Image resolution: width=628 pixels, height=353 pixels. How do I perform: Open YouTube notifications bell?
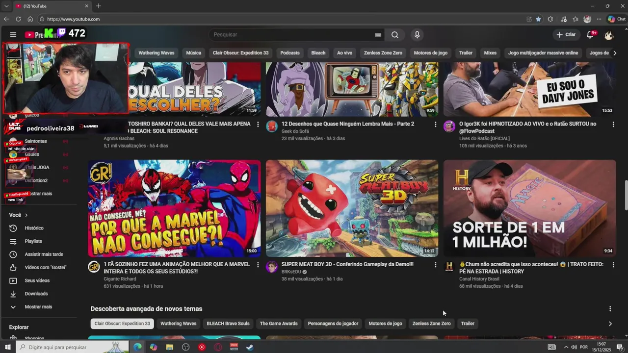coord(591,35)
